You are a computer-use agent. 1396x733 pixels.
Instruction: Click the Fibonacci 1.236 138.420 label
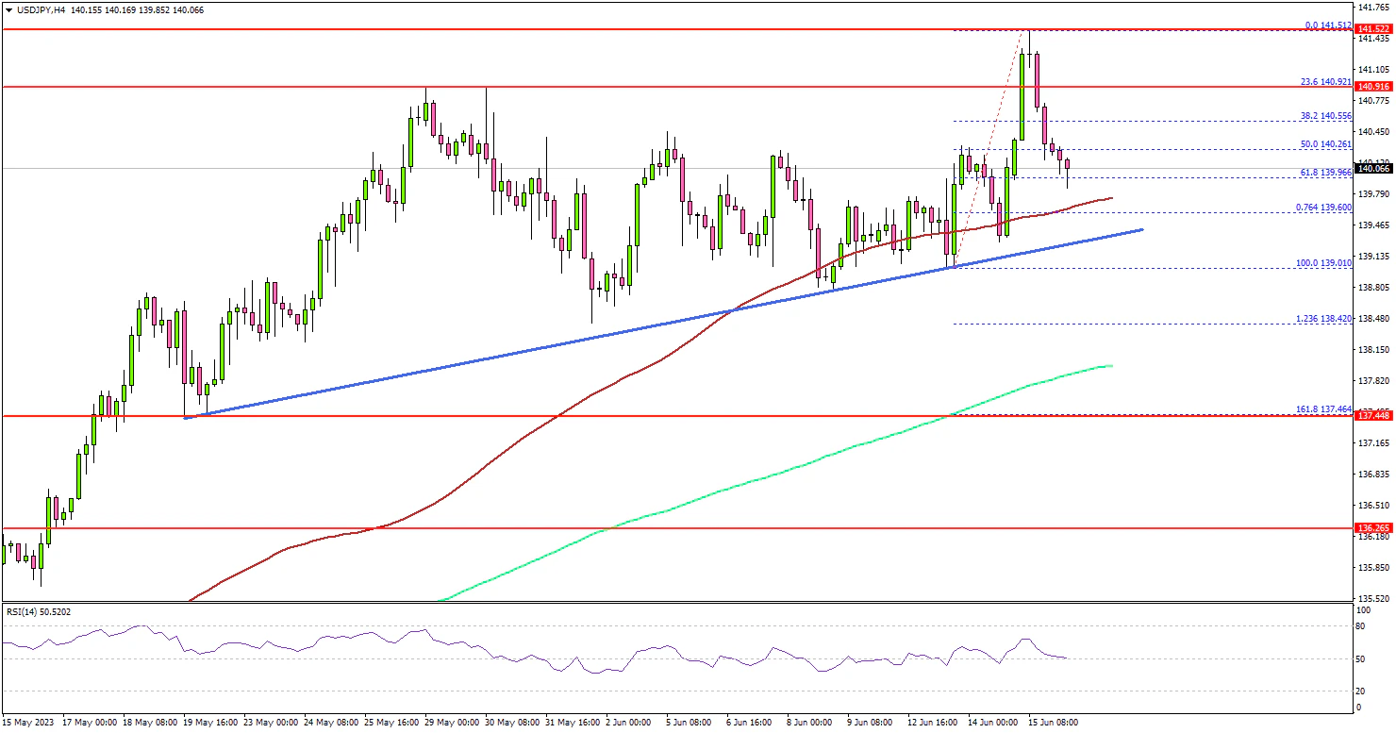click(1327, 319)
